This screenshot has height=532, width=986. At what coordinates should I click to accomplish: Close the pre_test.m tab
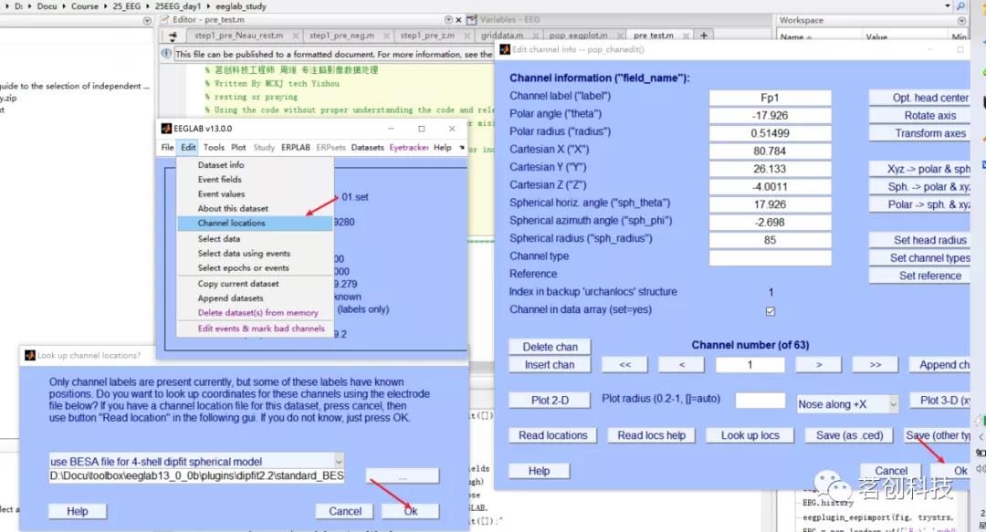(x=686, y=36)
